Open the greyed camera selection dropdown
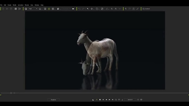Image resolution: width=189 pixels, height=106 pixels. click(x=66, y=9)
